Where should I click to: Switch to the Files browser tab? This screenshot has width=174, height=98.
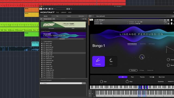pos(57,16)
